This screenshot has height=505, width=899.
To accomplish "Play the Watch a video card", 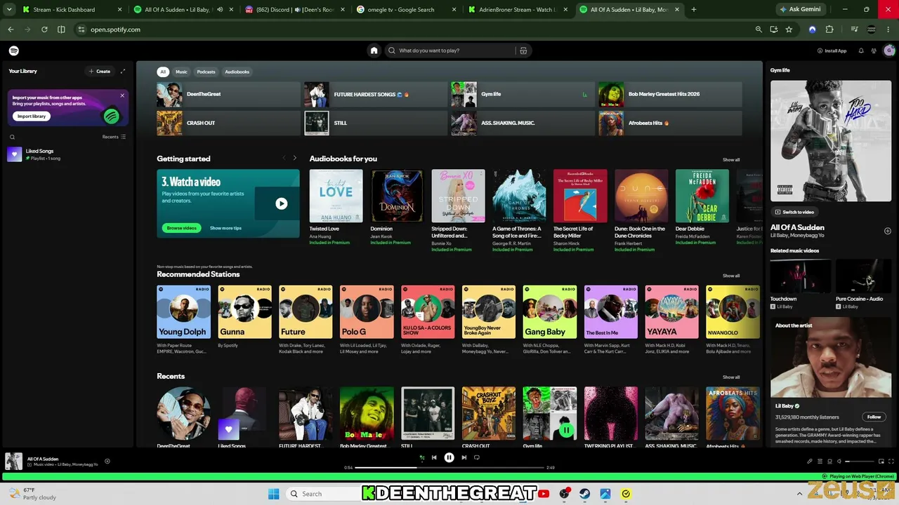I will (x=281, y=203).
